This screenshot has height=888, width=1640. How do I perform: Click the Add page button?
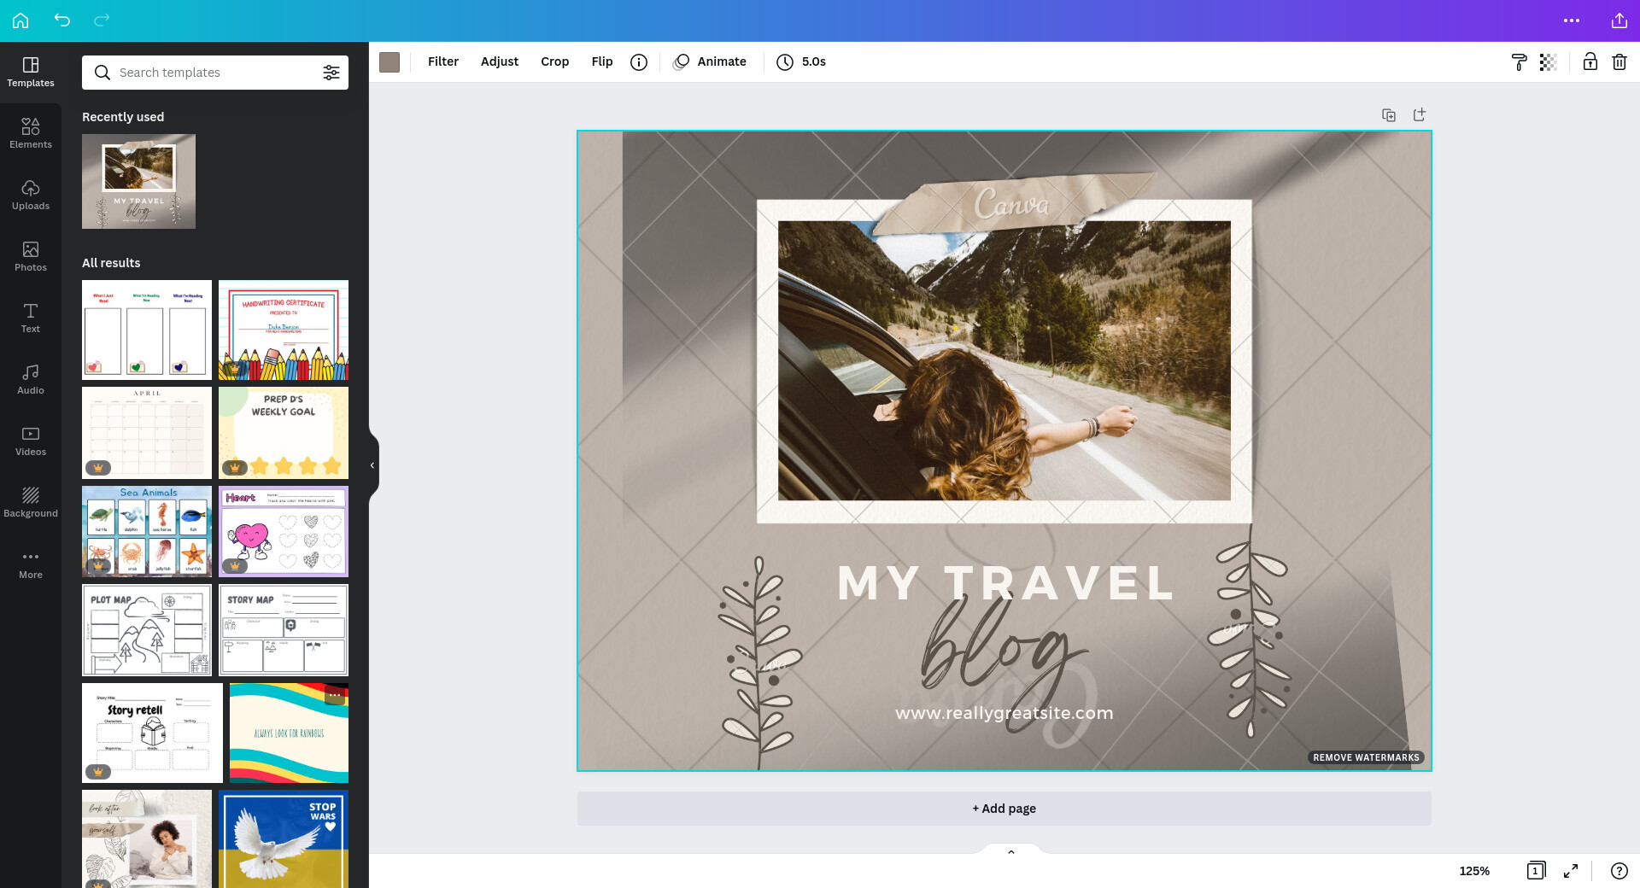point(1004,809)
